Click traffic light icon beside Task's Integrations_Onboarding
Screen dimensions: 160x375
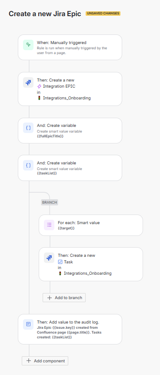coord(60,273)
